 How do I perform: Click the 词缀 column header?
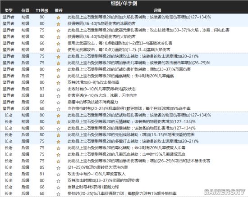(157, 10)
